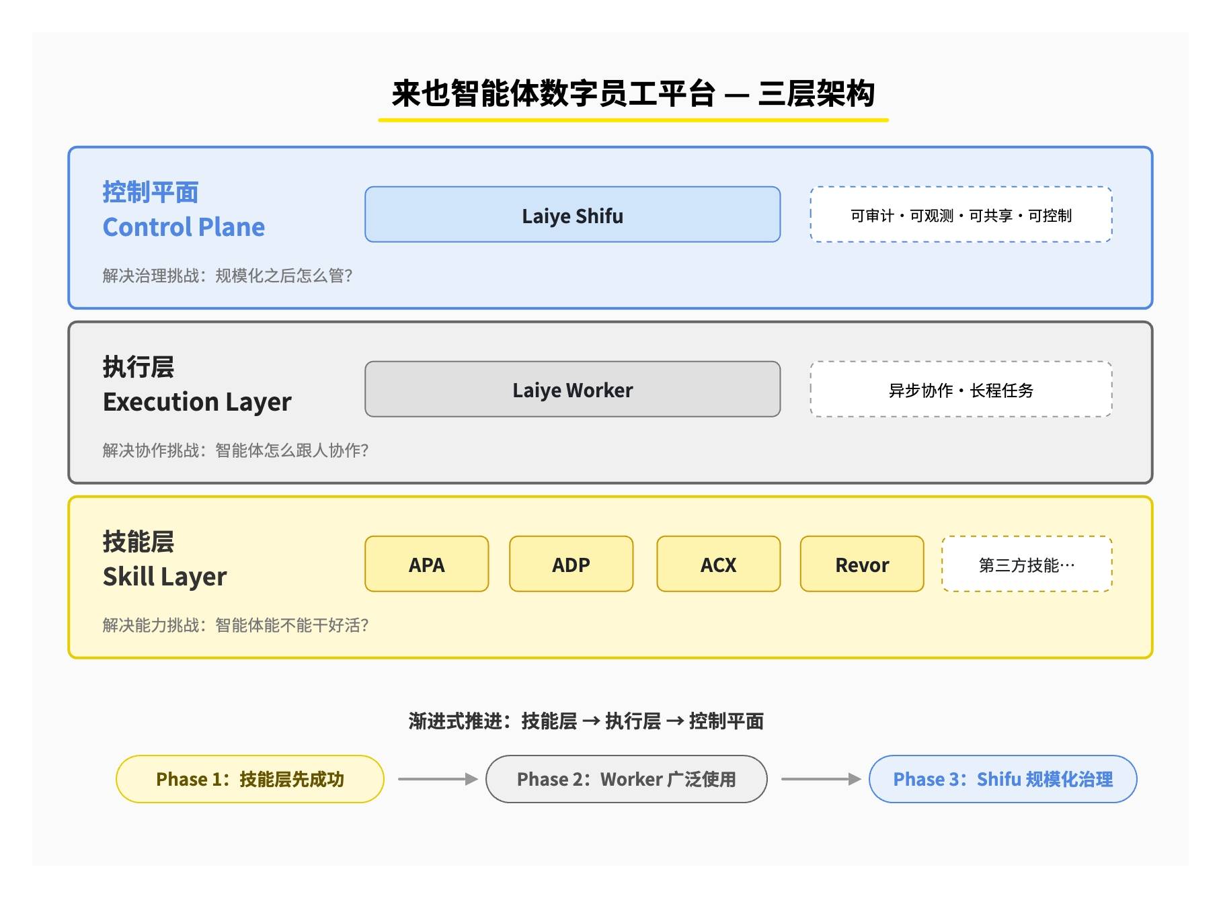Click the 执行层 heading
The width and height of the screenshot is (1221, 898).
point(139,367)
